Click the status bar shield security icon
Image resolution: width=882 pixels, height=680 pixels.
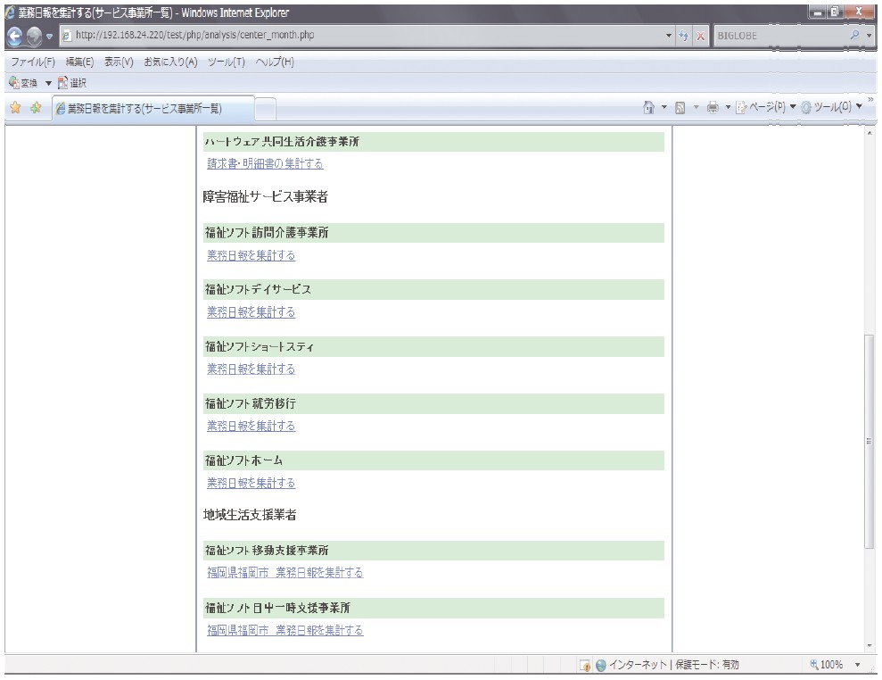(585, 666)
